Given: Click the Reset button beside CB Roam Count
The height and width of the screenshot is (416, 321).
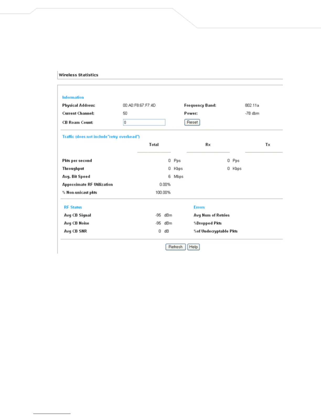Looking at the screenshot, I should click(x=192, y=122).
